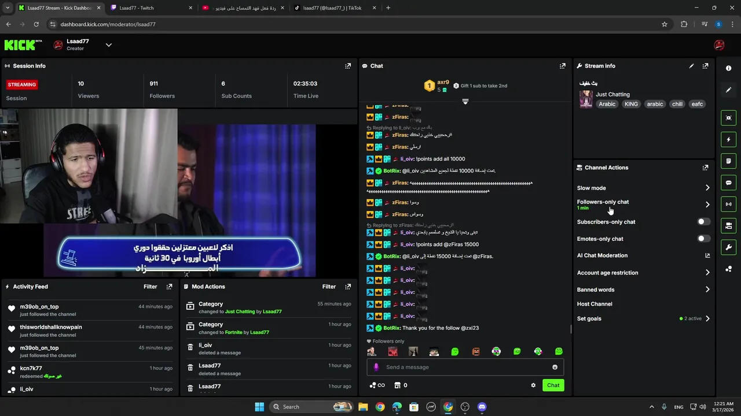Image resolution: width=741 pixels, height=416 pixels.
Task: Open the Lsaad77 Creator account dropdown
Action: click(x=108, y=44)
